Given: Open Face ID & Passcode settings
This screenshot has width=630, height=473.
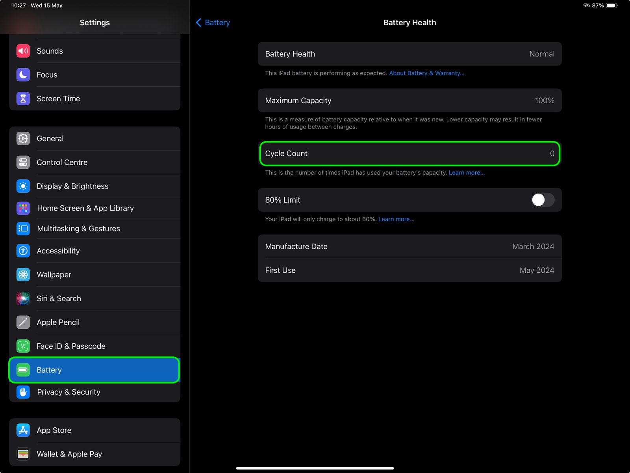Looking at the screenshot, I should pos(71,346).
